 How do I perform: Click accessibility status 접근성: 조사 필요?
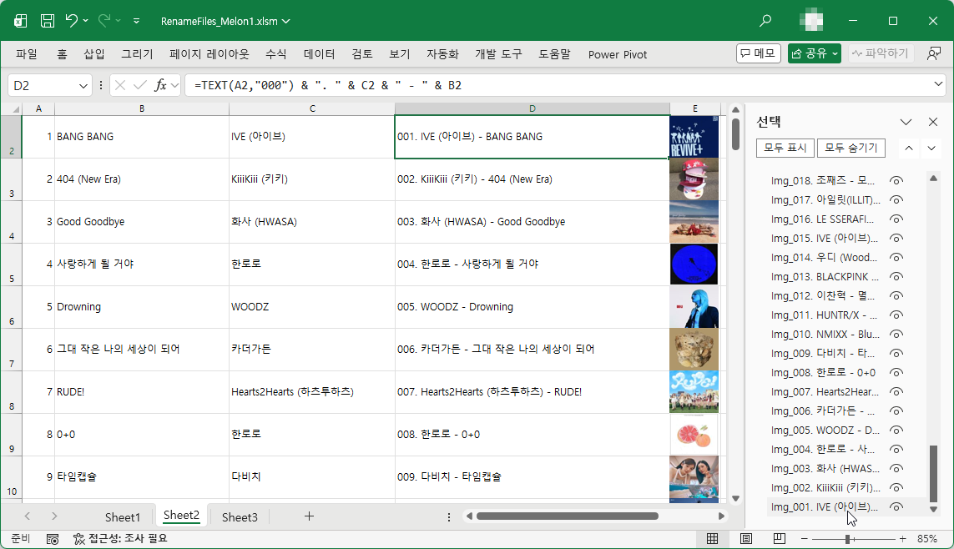click(x=120, y=539)
